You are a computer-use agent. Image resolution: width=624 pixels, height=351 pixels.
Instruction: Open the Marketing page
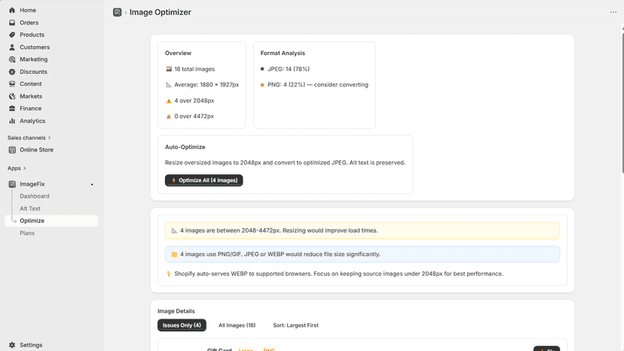pyautogui.click(x=33, y=60)
